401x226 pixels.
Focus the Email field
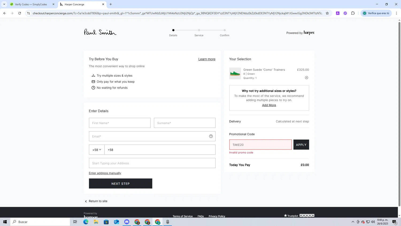[x=152, y=136]
